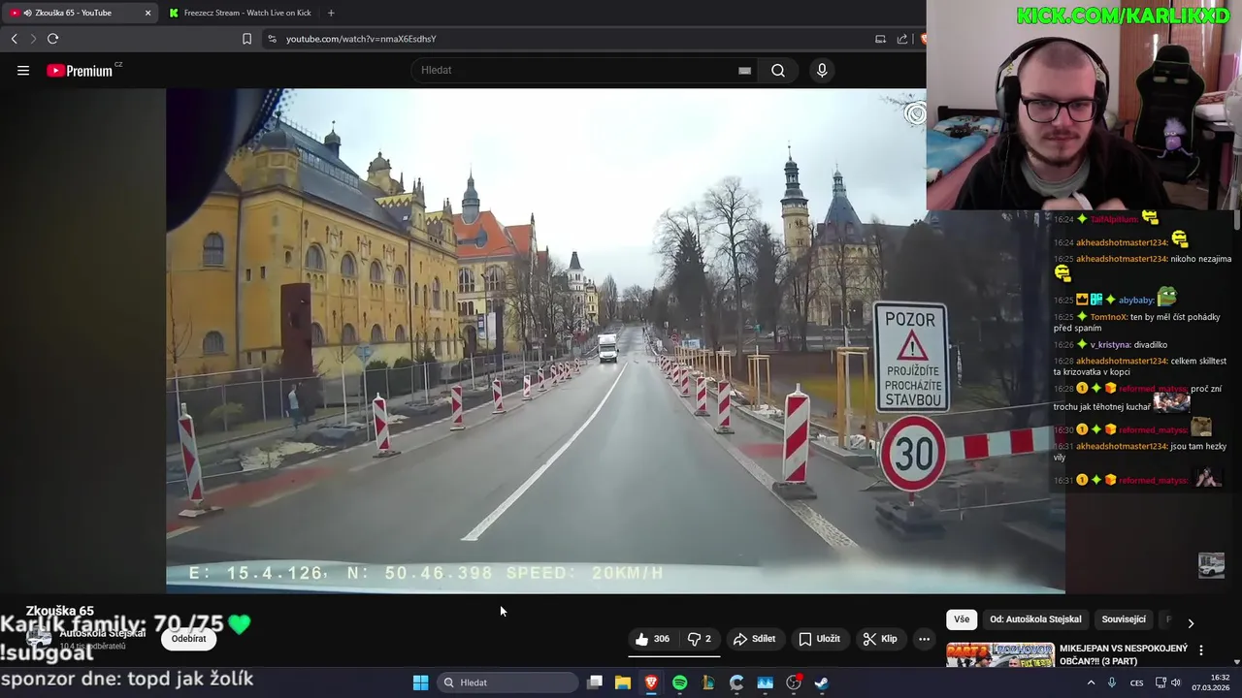The width and height of the screenshot is (1242, 698).
Task: Switch to Brave browser on taskbar
Action: coord(651,682)
